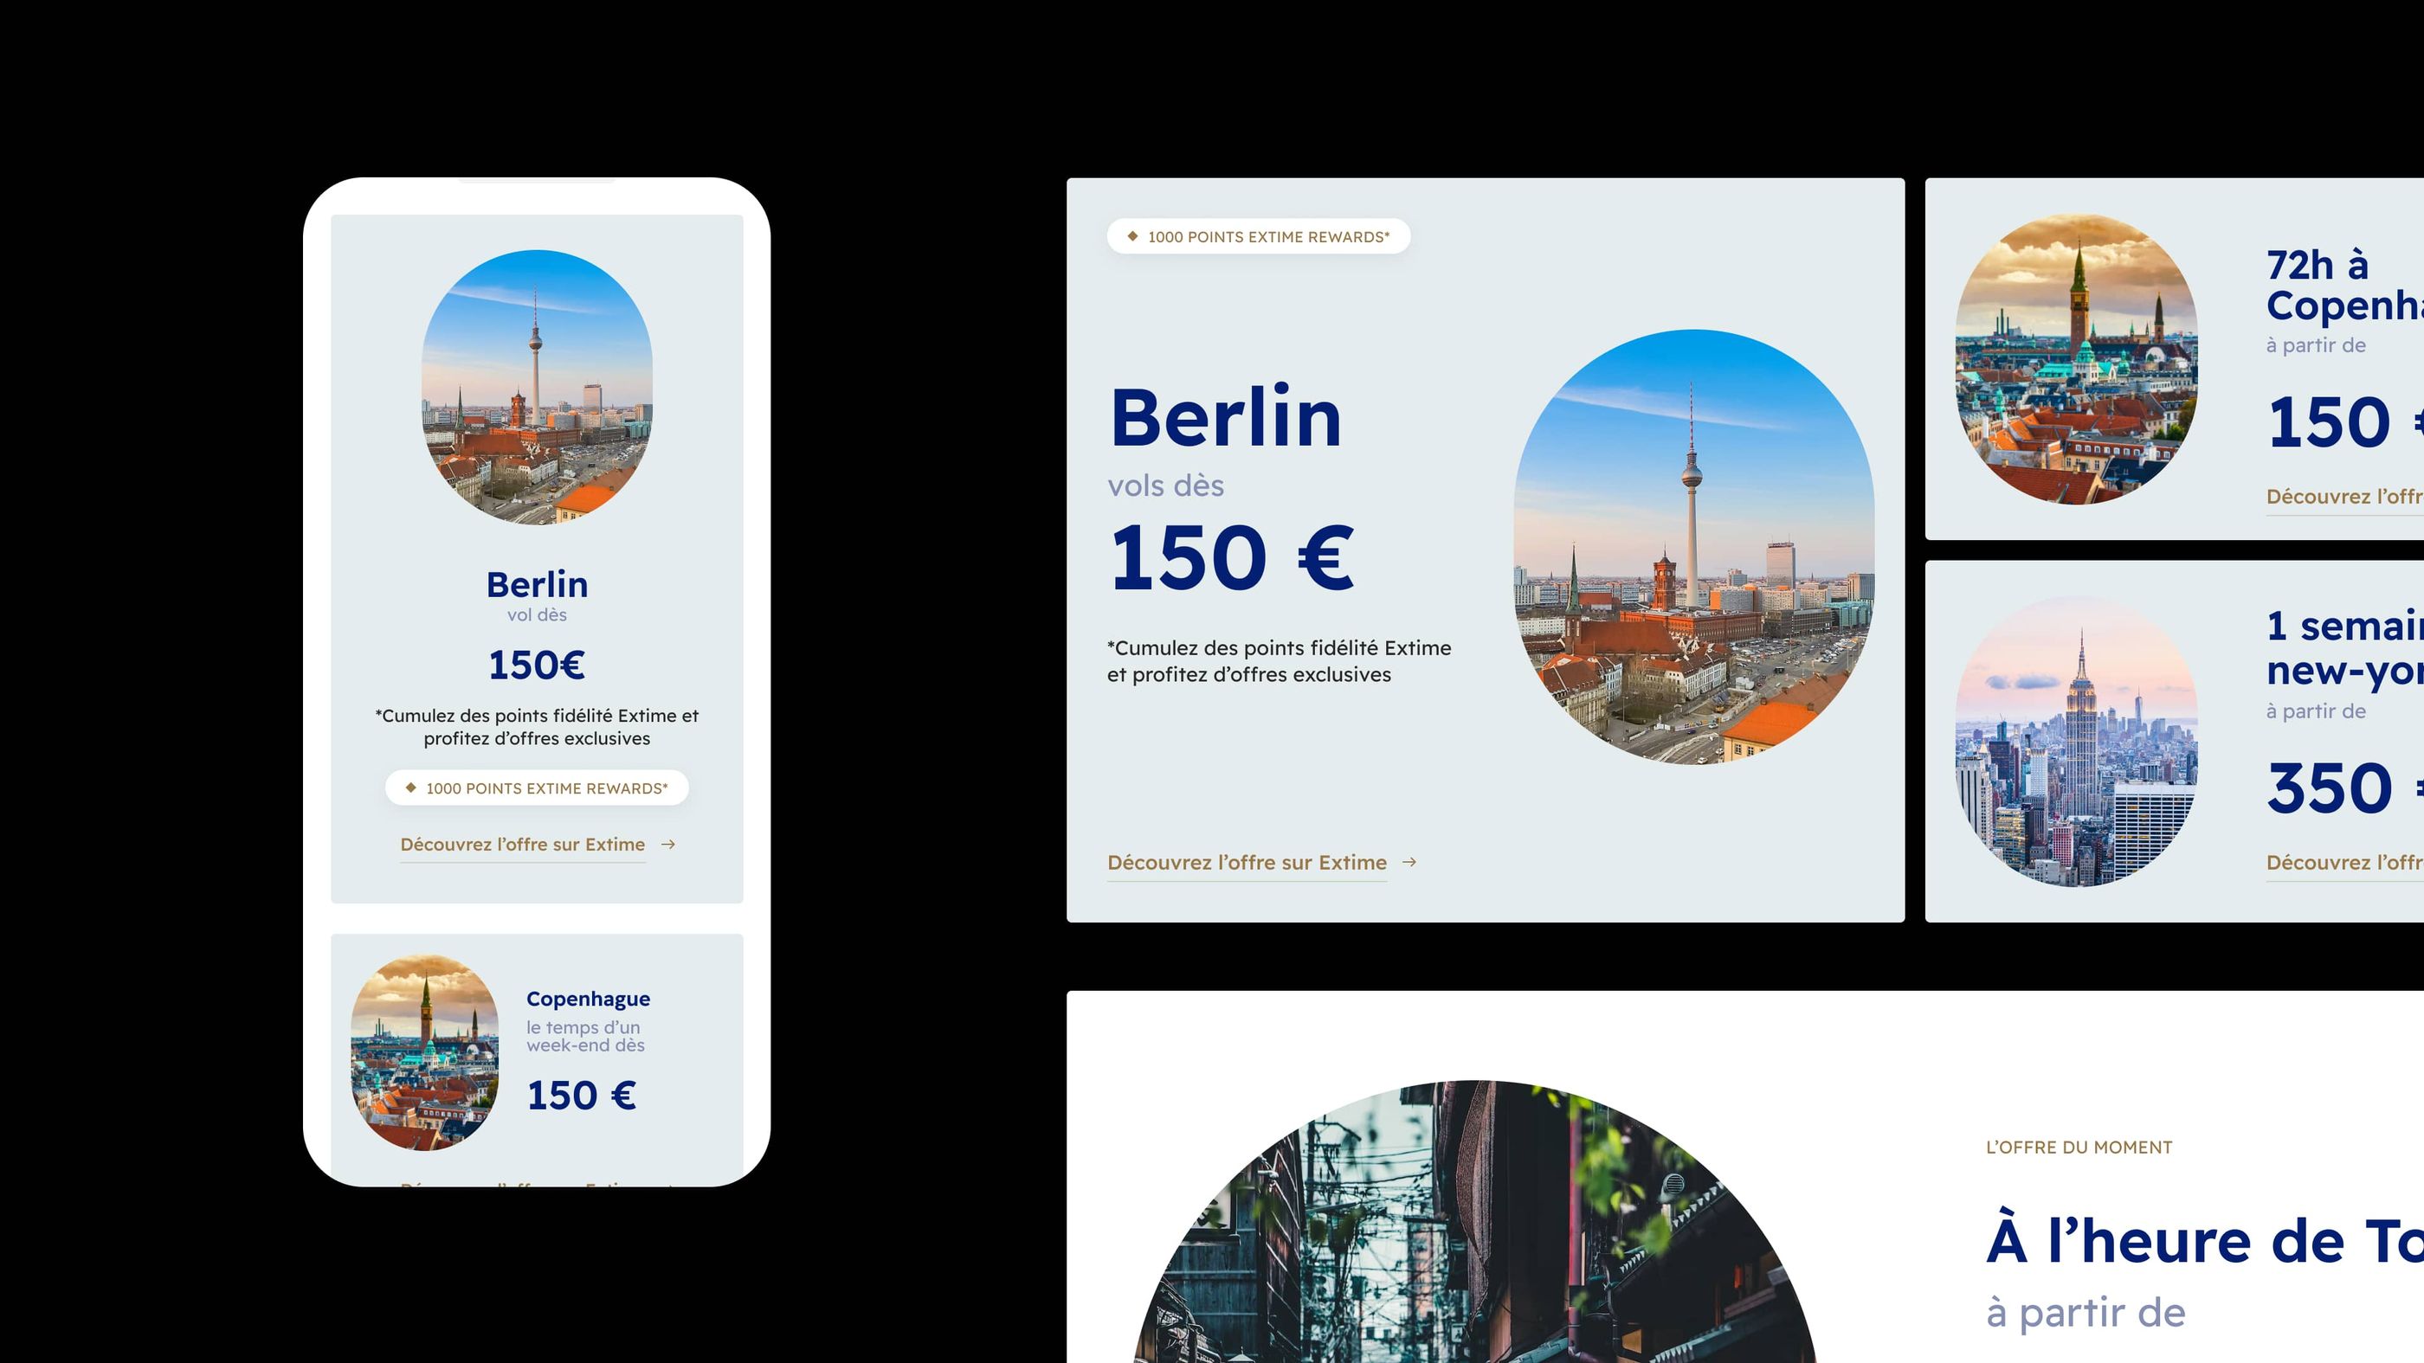Click the large "Berlin" heading in desktop card

[x=1226, y=417]
